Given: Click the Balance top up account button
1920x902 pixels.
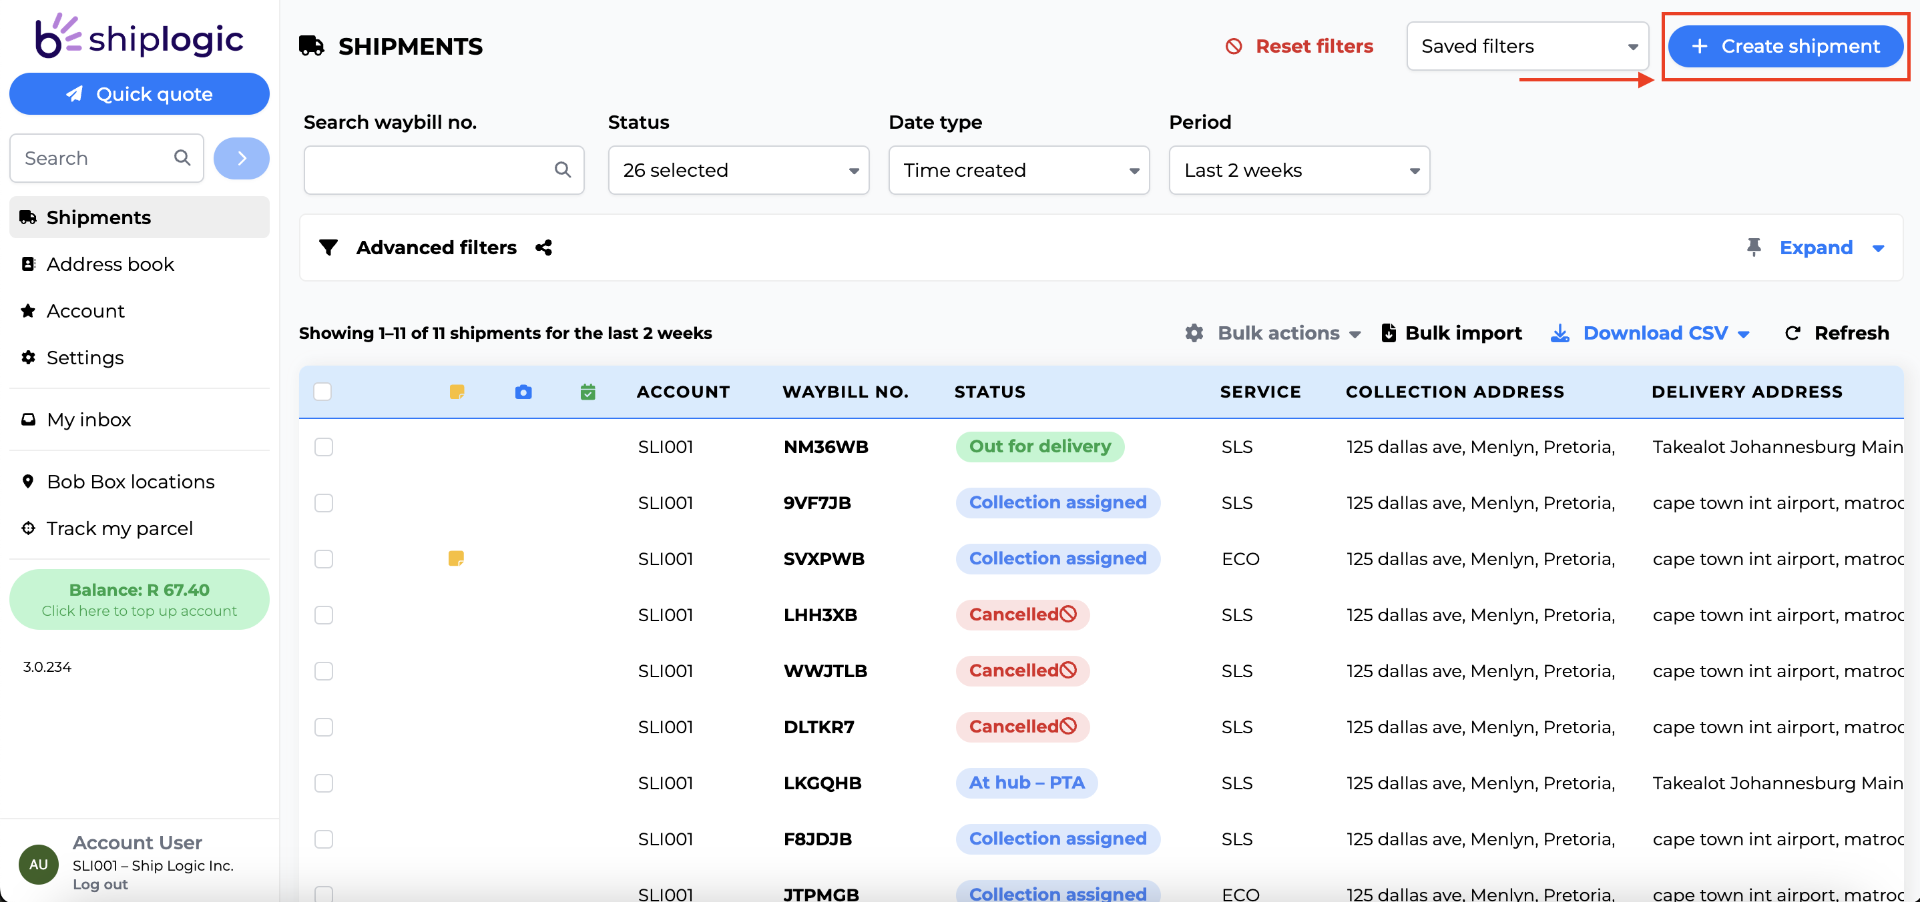Looking at the screenshot, I should [x=140, y=600].
